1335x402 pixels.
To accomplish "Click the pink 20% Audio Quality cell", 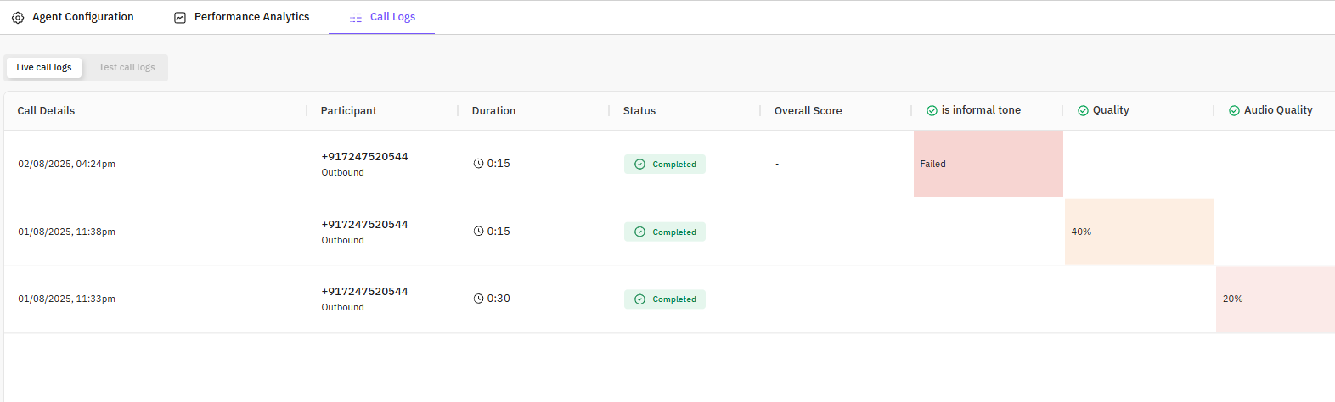I will (1275, 299).
